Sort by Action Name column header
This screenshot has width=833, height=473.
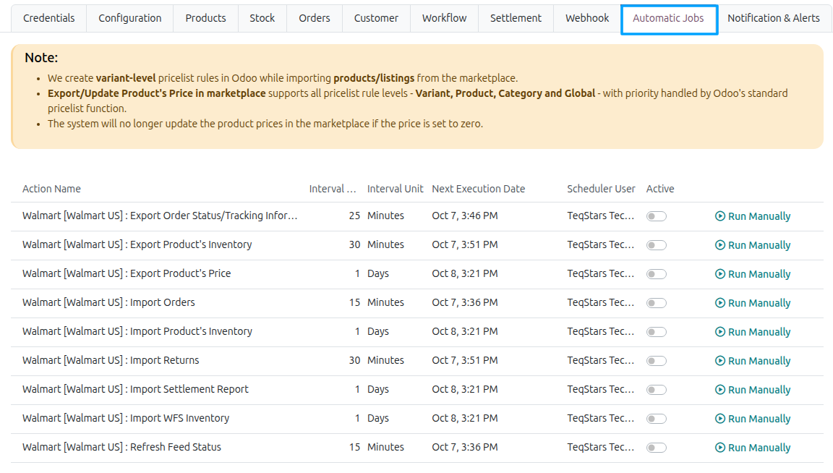tap(51, 189)
